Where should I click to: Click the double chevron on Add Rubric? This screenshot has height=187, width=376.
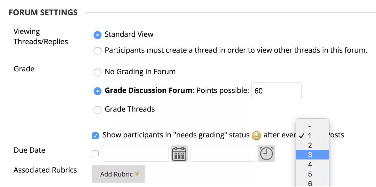(137, 174)
